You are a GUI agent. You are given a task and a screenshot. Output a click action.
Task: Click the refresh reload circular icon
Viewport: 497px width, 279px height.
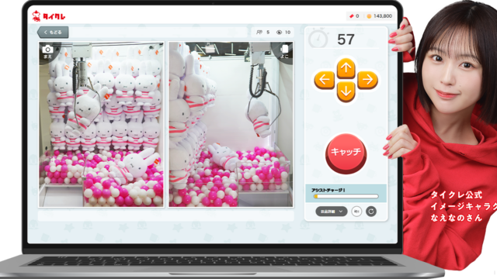(x=371, y=212)
